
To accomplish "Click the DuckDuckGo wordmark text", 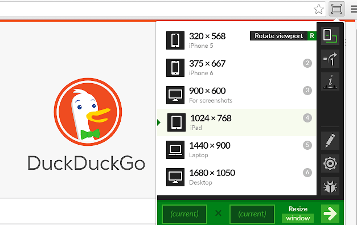I will 87,163.
